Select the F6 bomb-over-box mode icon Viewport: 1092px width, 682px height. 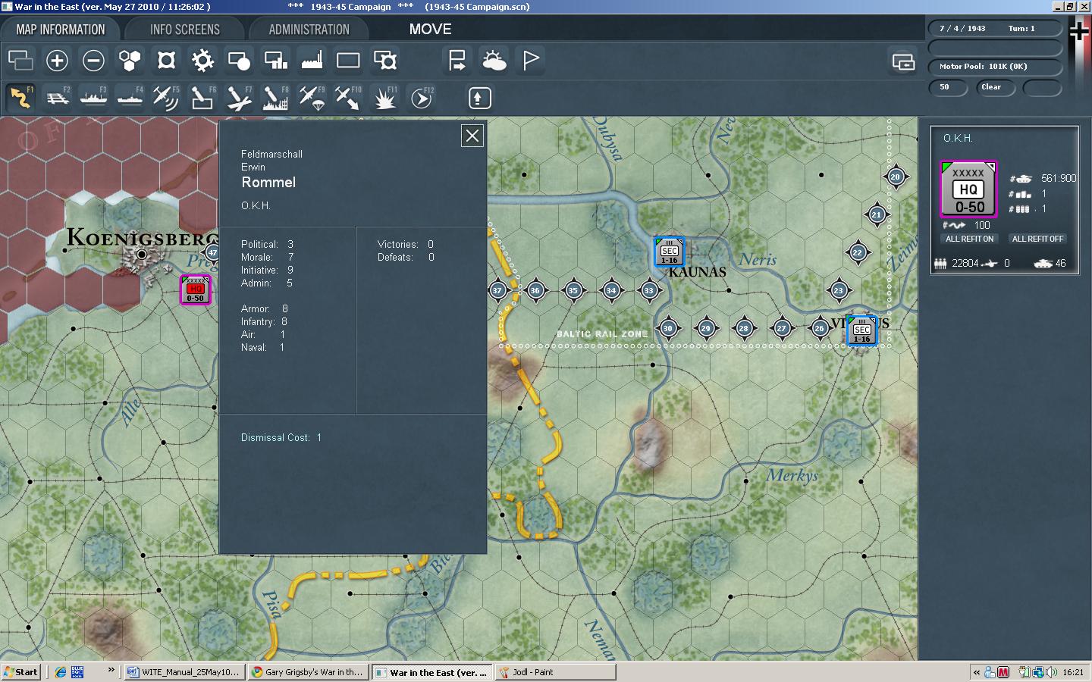click(x=202, y=98)
